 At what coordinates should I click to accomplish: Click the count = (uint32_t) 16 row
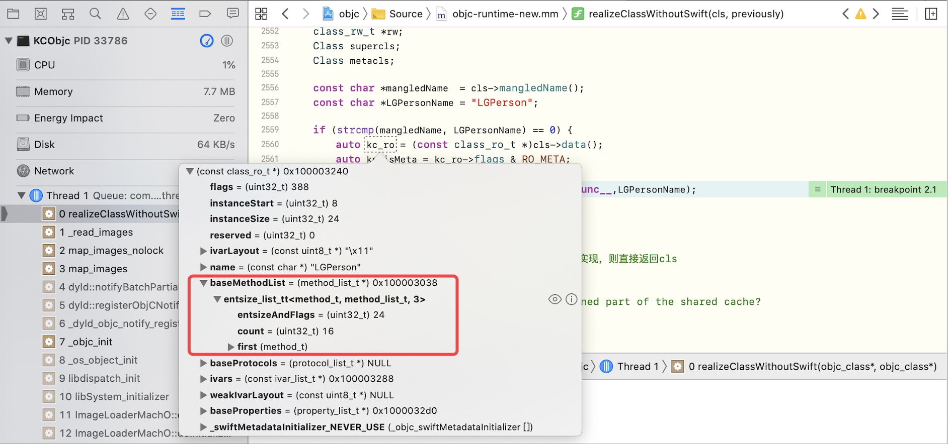[x=285, y=331]
